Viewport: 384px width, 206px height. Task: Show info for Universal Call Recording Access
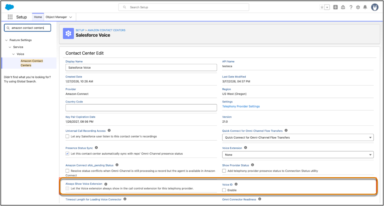coord(109,130)
